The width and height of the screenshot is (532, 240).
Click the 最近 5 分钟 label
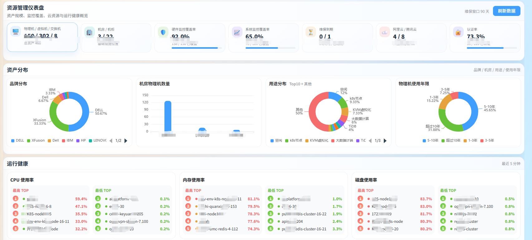point(511,164)
